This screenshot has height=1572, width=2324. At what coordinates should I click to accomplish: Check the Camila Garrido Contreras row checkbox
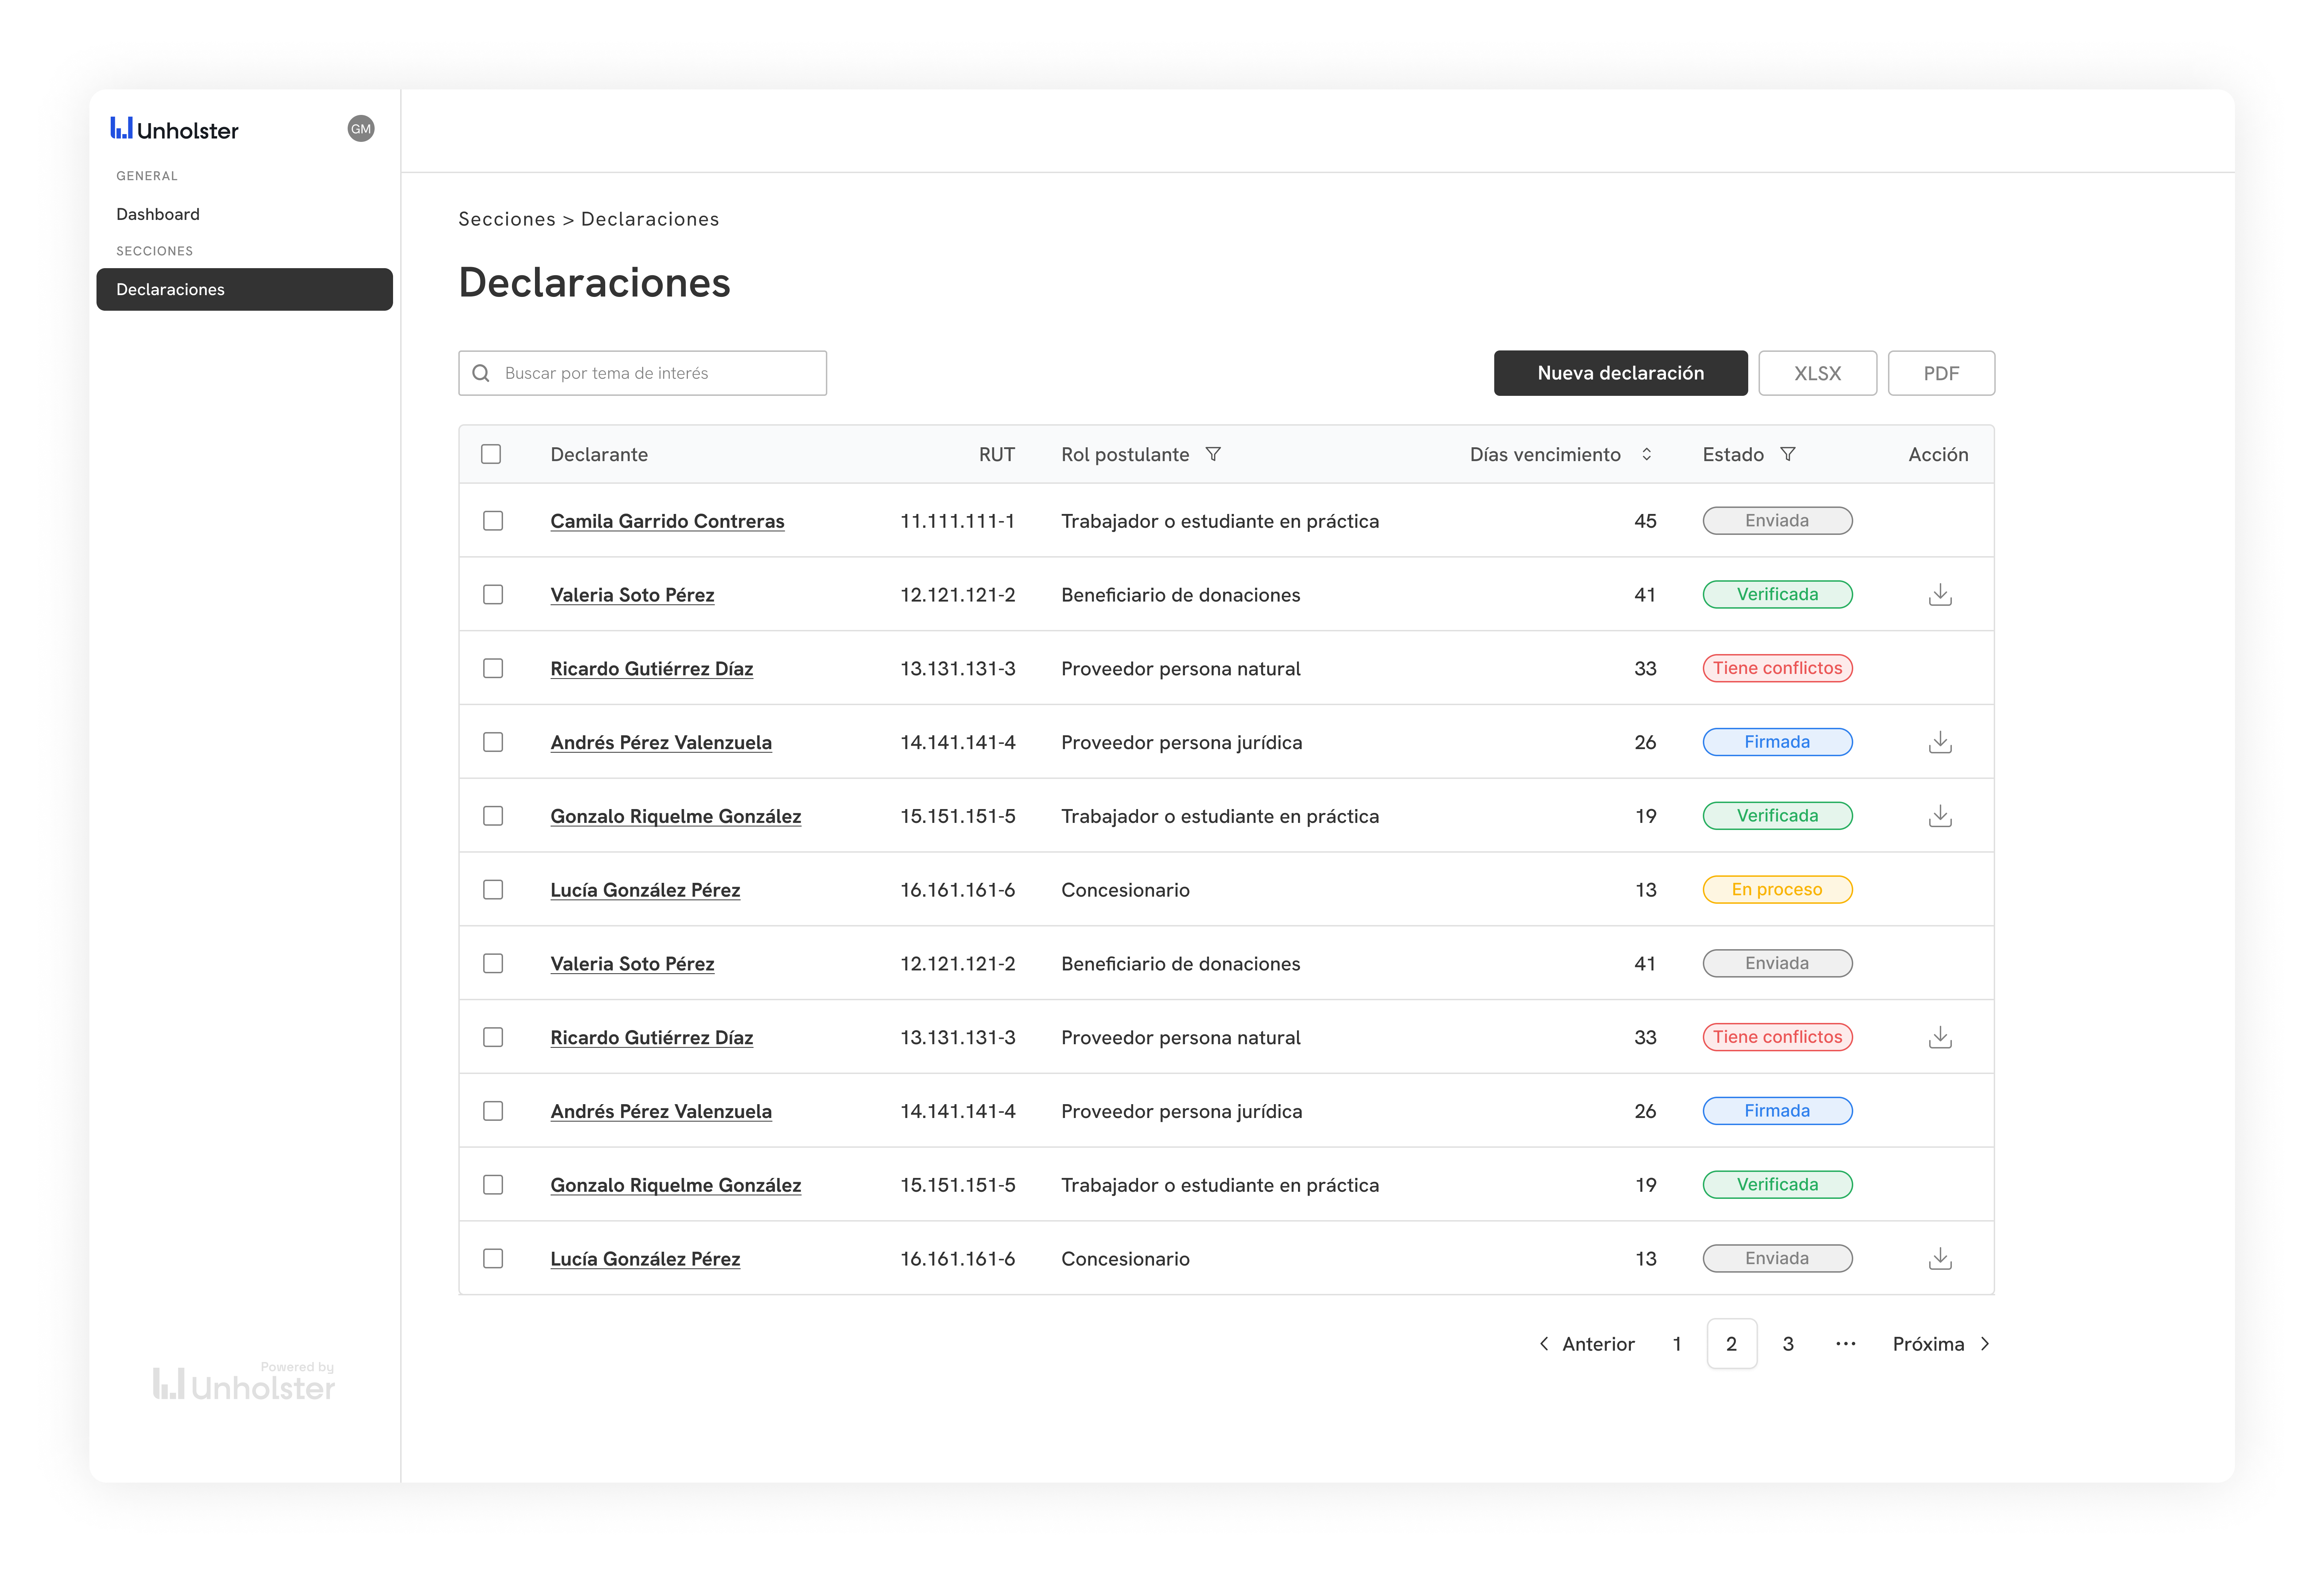click(x=493, y=521)
